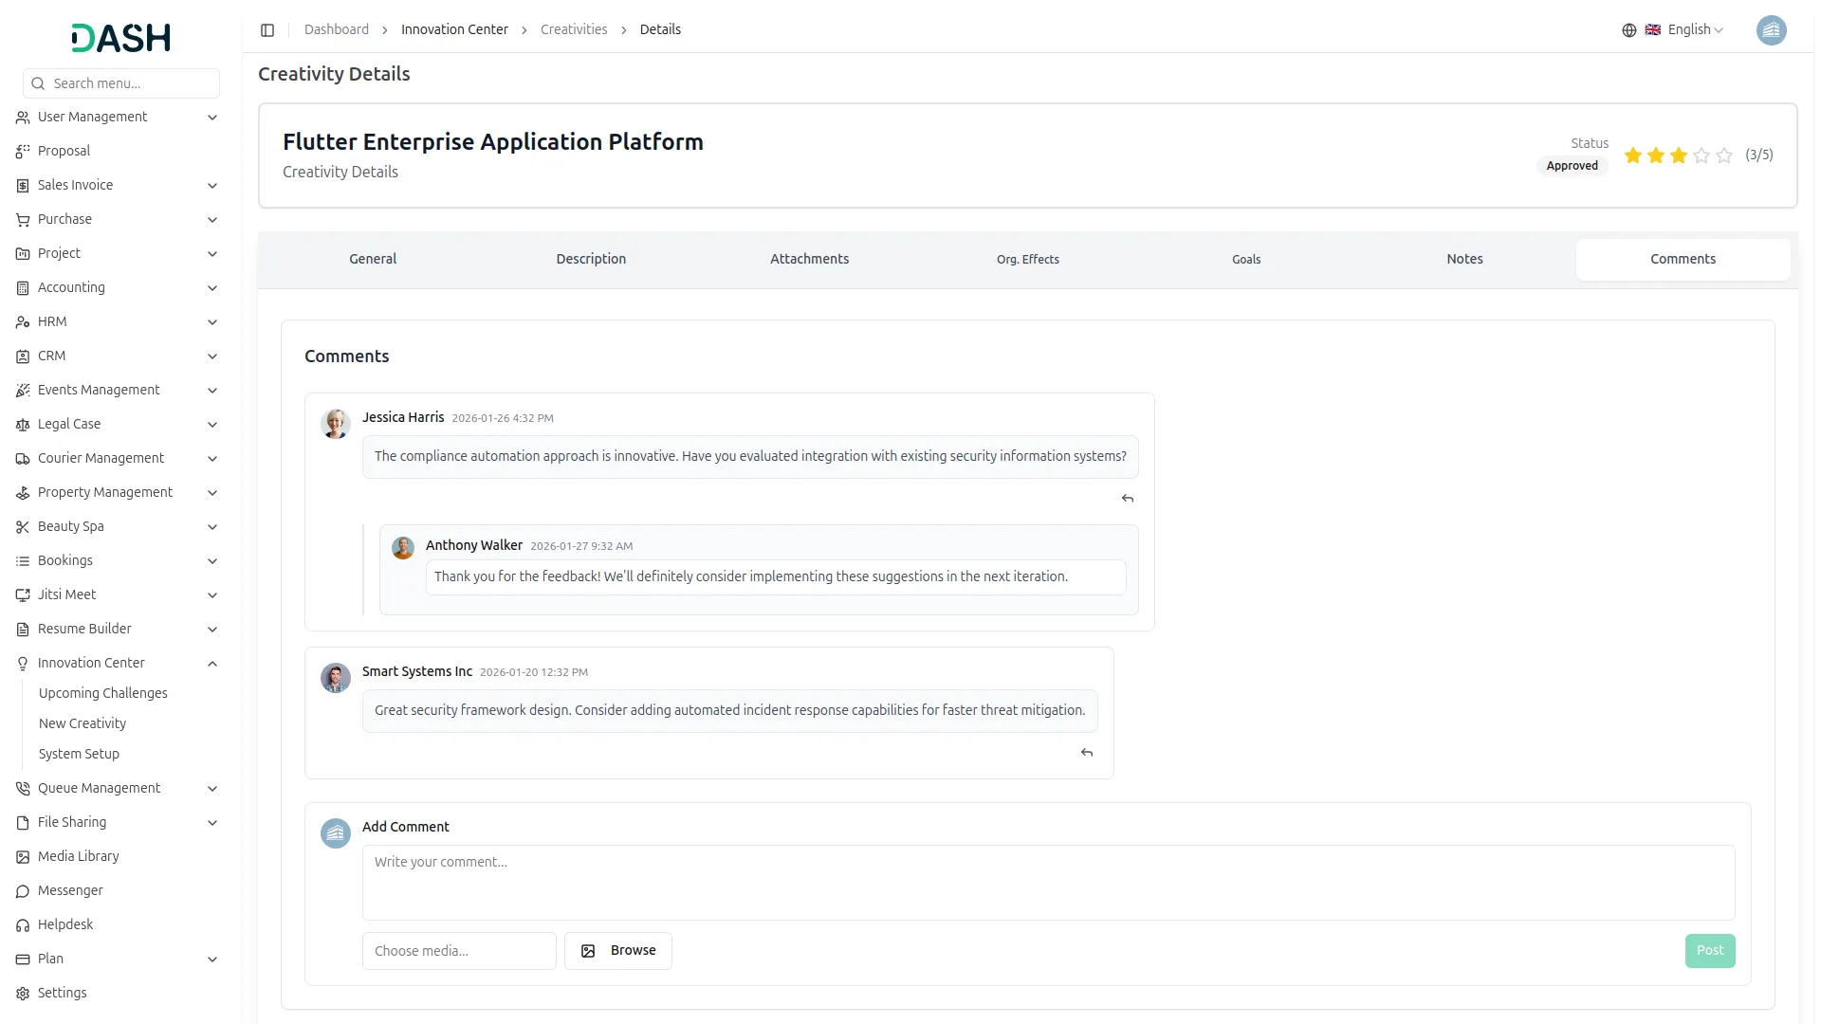Open the user profile avatar

1771,30
